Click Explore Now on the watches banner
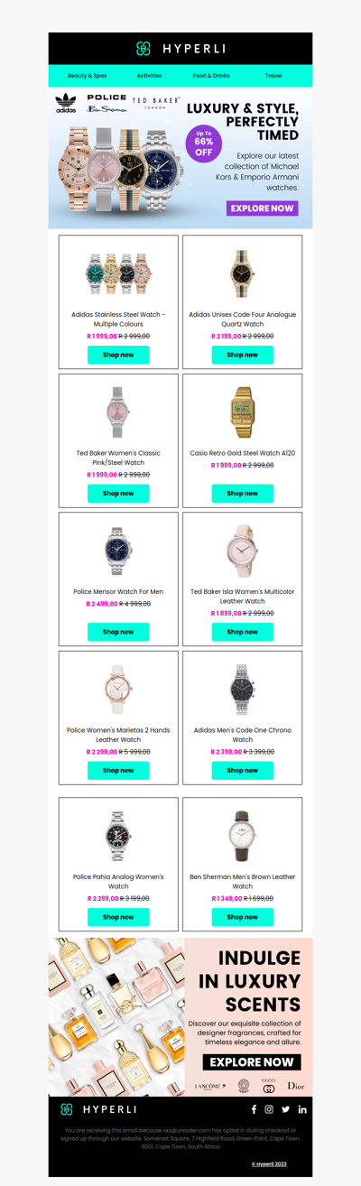This screenshot has width=361, height=1186. tap(263, 208)
